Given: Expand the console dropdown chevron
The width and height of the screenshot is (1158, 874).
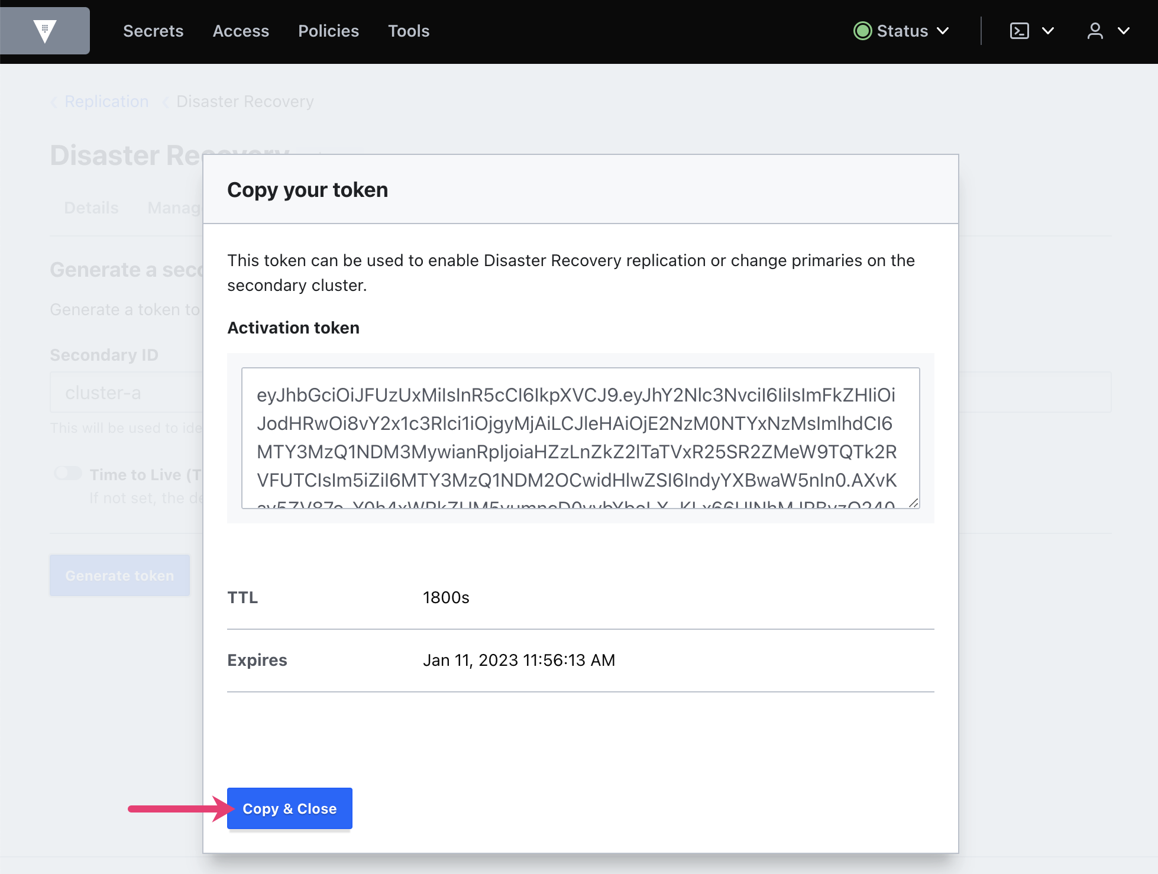Looking at the screenshot, I should (x=1048, y=31).
